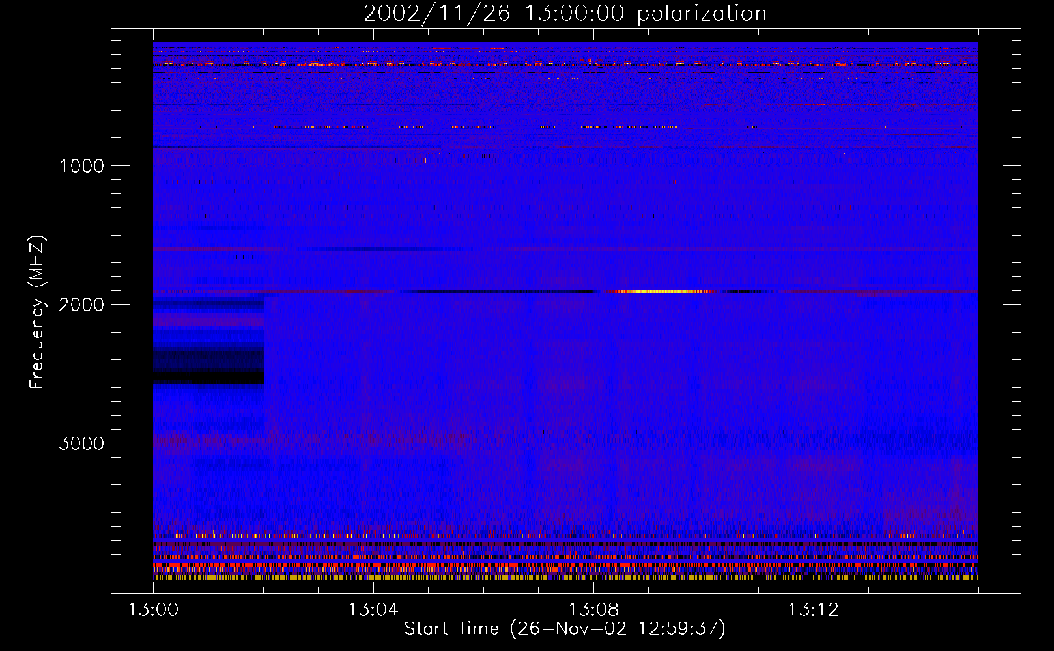Click the bright yellow-white burst near 2000 MHz
This screenshot has width=1054, height=651.
664,292
